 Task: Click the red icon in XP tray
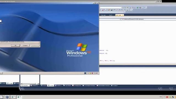(x=92, y=73)
